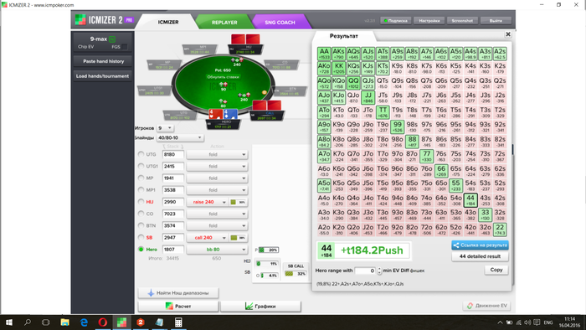
Task: Open the Подписка menu item
Action: coord(396,21)
